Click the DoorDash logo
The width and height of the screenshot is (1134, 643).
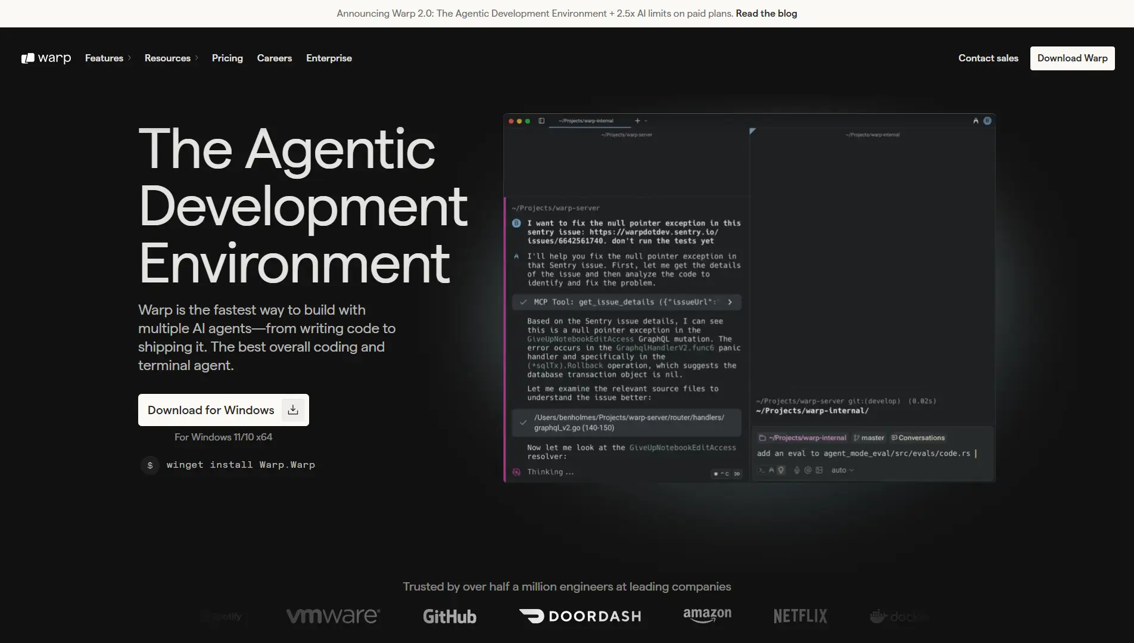click(x=580, y=616)
